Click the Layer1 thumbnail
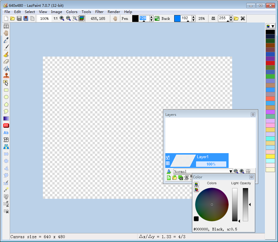 (x=183, y=161)
